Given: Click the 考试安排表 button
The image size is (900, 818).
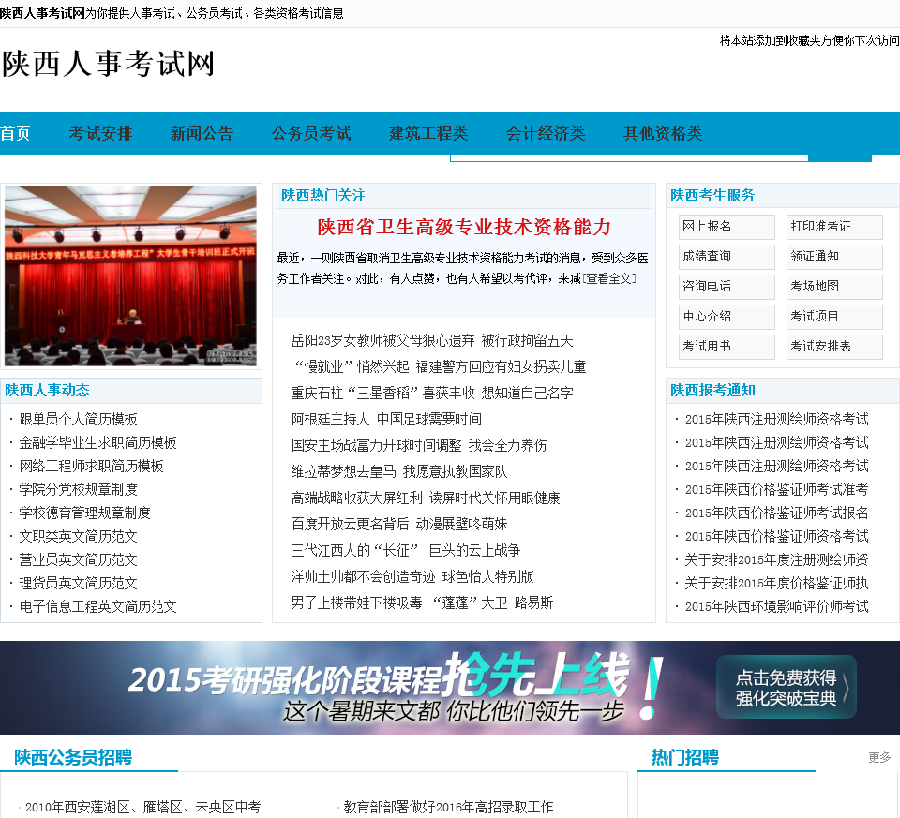Looking at the screenshot, I should pos(834,347).
